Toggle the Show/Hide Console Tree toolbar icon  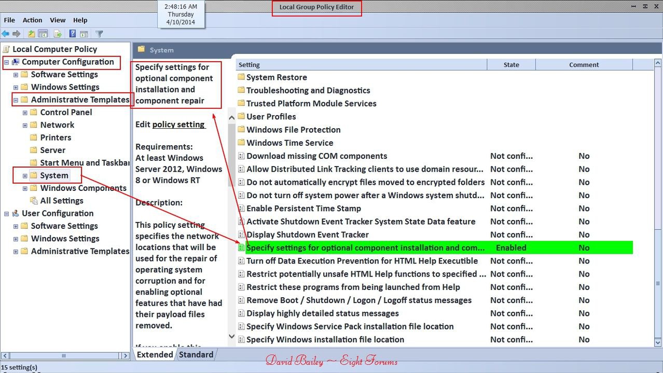(44, 34)
